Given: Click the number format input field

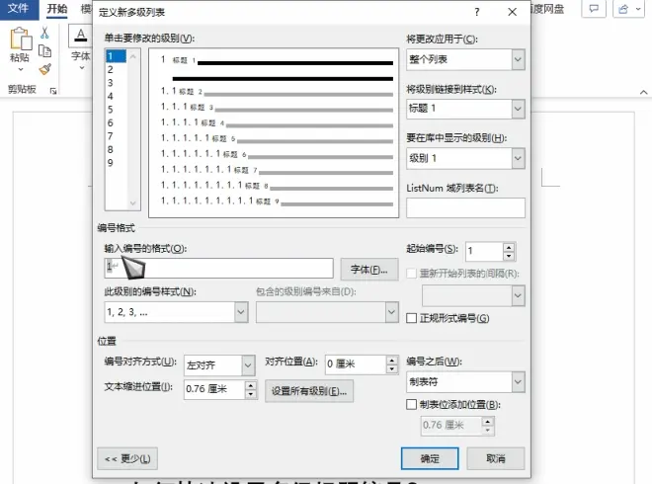Looking at the screenshot, I should click(x=218, y=269).
